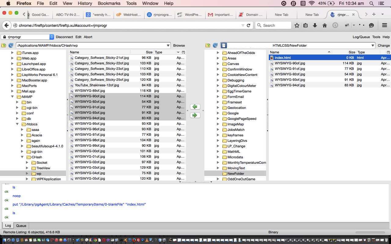Image resolution: width=391 pixels, height=244 pixels.
Task: Go up one local directory level
Action: click(4, 45)
